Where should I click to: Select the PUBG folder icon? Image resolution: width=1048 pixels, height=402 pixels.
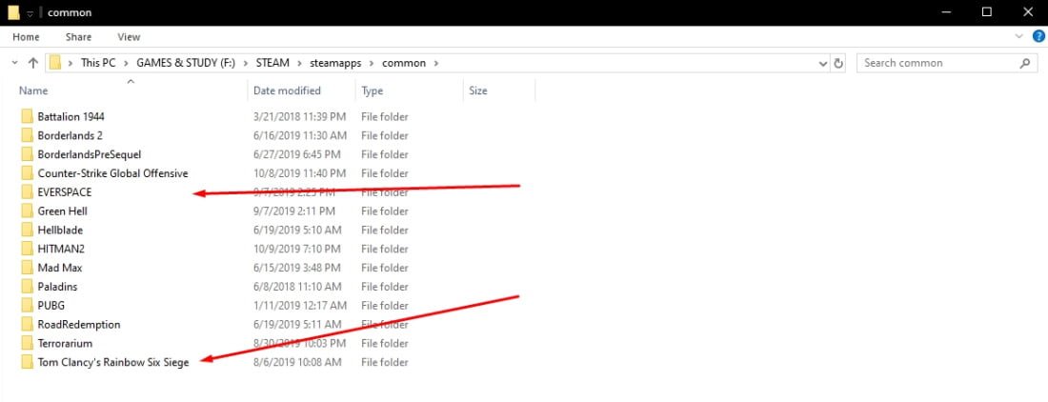coord(27,306)
